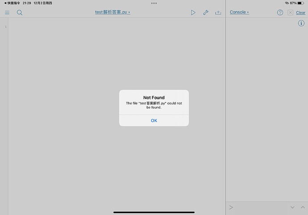This screenshot has height=215, width=308.
Task: Tap the battery status indicator
Action: point(300,3)
